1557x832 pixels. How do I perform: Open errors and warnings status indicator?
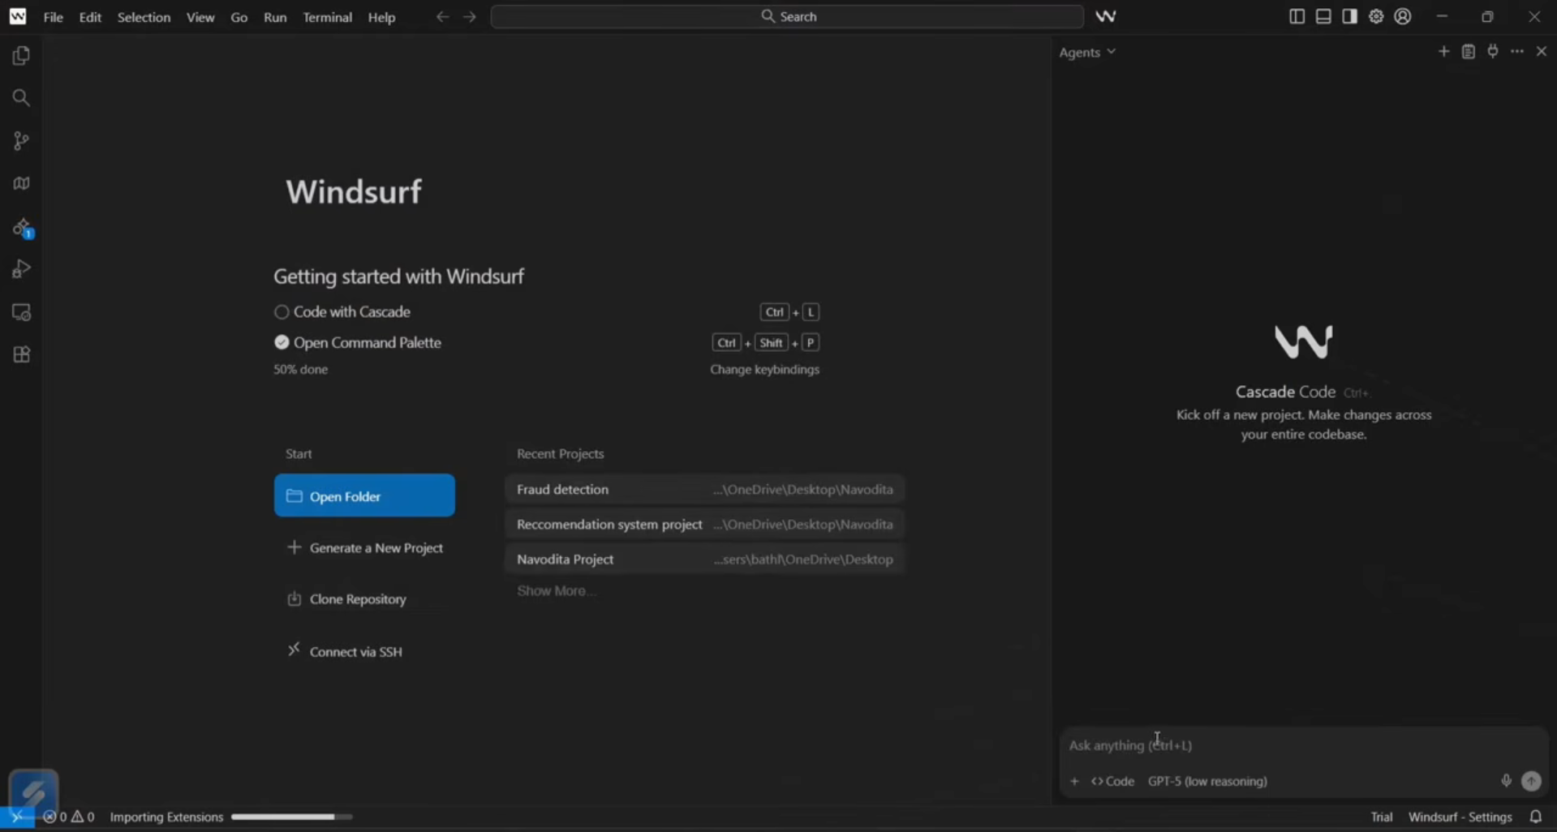click(x=69, y=817)
